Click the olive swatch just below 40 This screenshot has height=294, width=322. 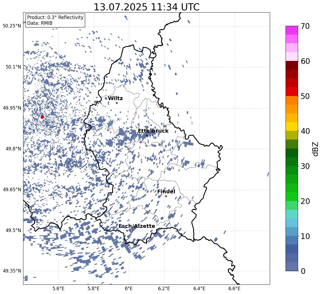tap(292, 135)
